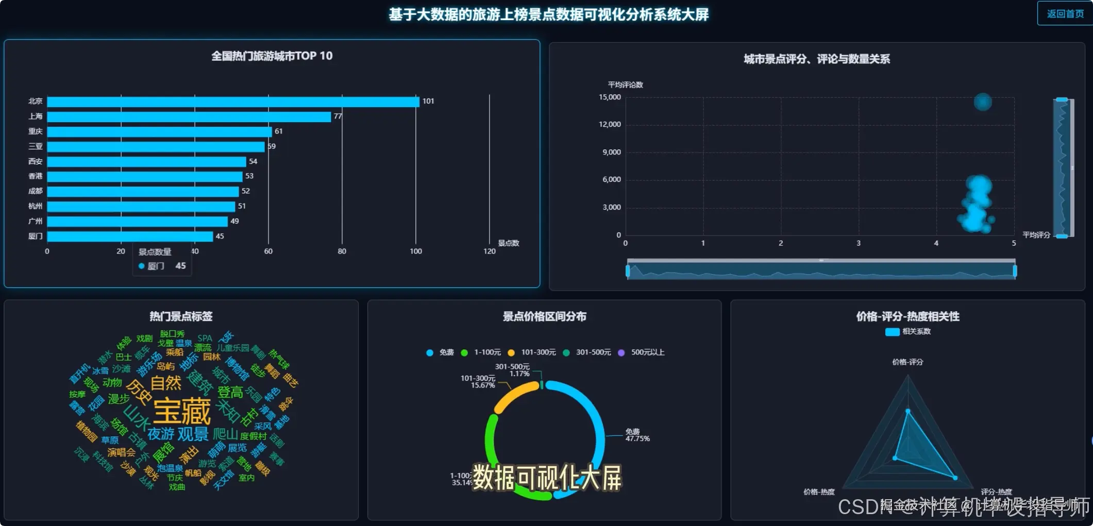Click the 度假村 word in tag cloud
The width and height of the screenshot is (1093, 526).
[x=254, y=436]
